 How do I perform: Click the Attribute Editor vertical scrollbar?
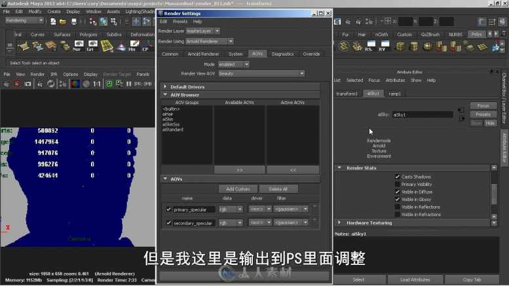coord(494,194)
